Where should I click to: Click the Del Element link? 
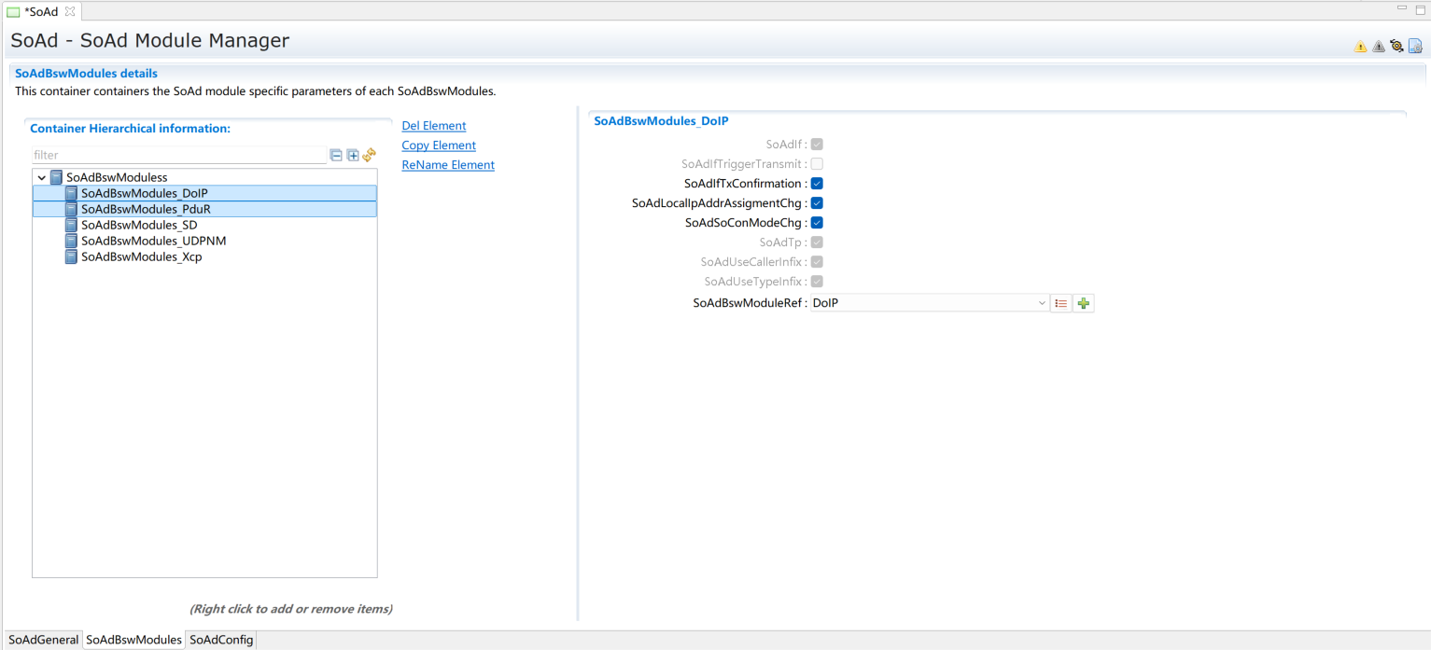click(x=433, y=126)
